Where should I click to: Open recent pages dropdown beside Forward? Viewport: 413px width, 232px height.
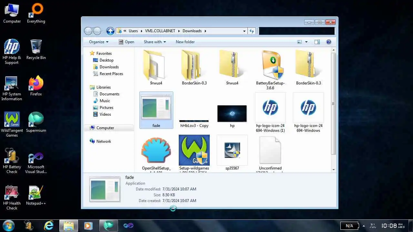click(x=104, y=31)
